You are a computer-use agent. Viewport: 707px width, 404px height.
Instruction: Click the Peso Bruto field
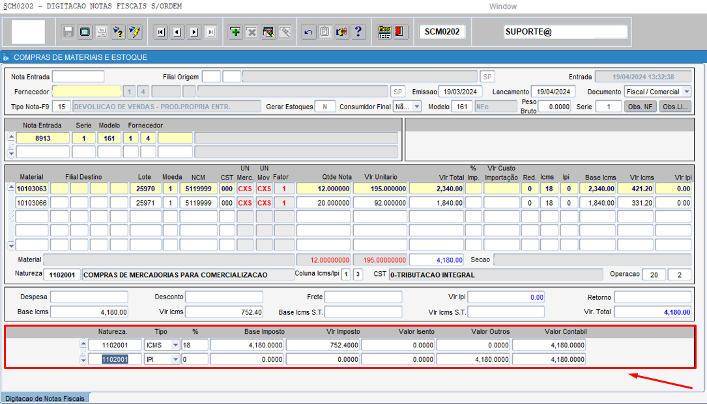click(x=555, y=107)
